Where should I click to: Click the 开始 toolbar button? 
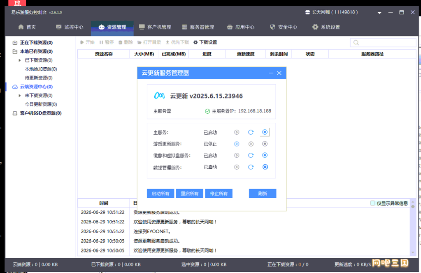[87, 42]
